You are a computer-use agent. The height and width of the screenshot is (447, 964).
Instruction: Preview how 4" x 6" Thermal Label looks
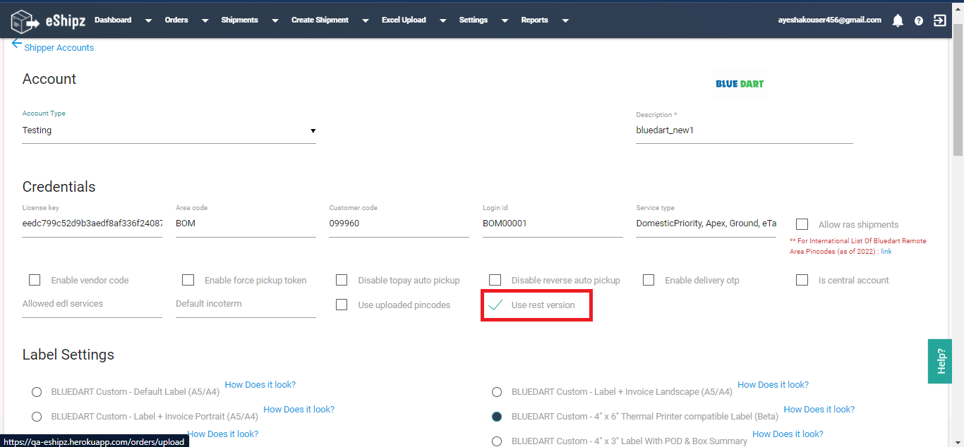point(819,410)
